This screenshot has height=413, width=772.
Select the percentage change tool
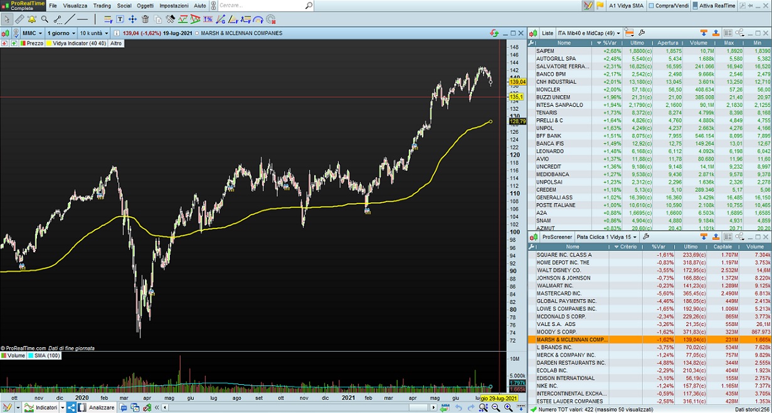pos(208,19)
